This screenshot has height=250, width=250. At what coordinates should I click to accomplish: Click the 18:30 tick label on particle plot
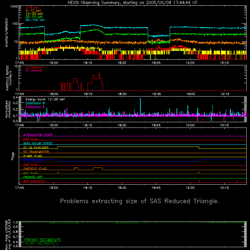point(122,94)
